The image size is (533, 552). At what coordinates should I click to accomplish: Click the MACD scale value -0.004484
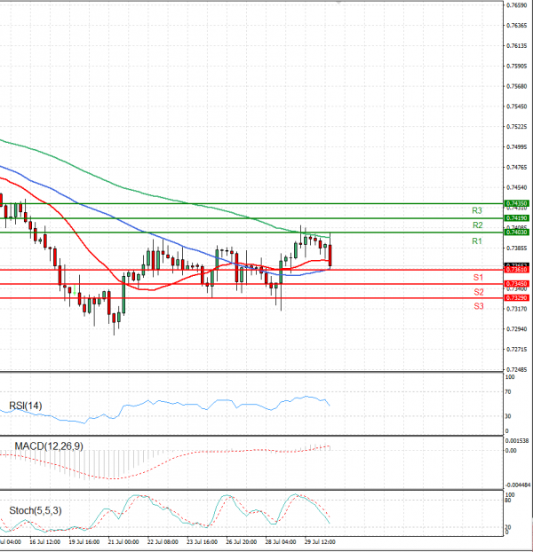(518, 485)
